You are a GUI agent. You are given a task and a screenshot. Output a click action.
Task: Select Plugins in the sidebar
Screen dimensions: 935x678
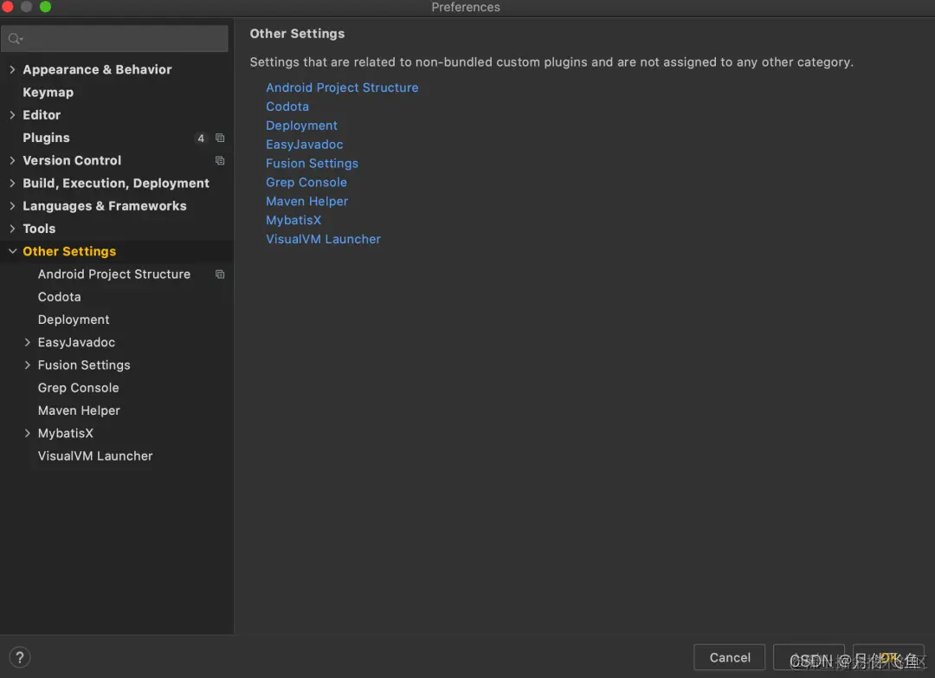(x=47, y=138)
